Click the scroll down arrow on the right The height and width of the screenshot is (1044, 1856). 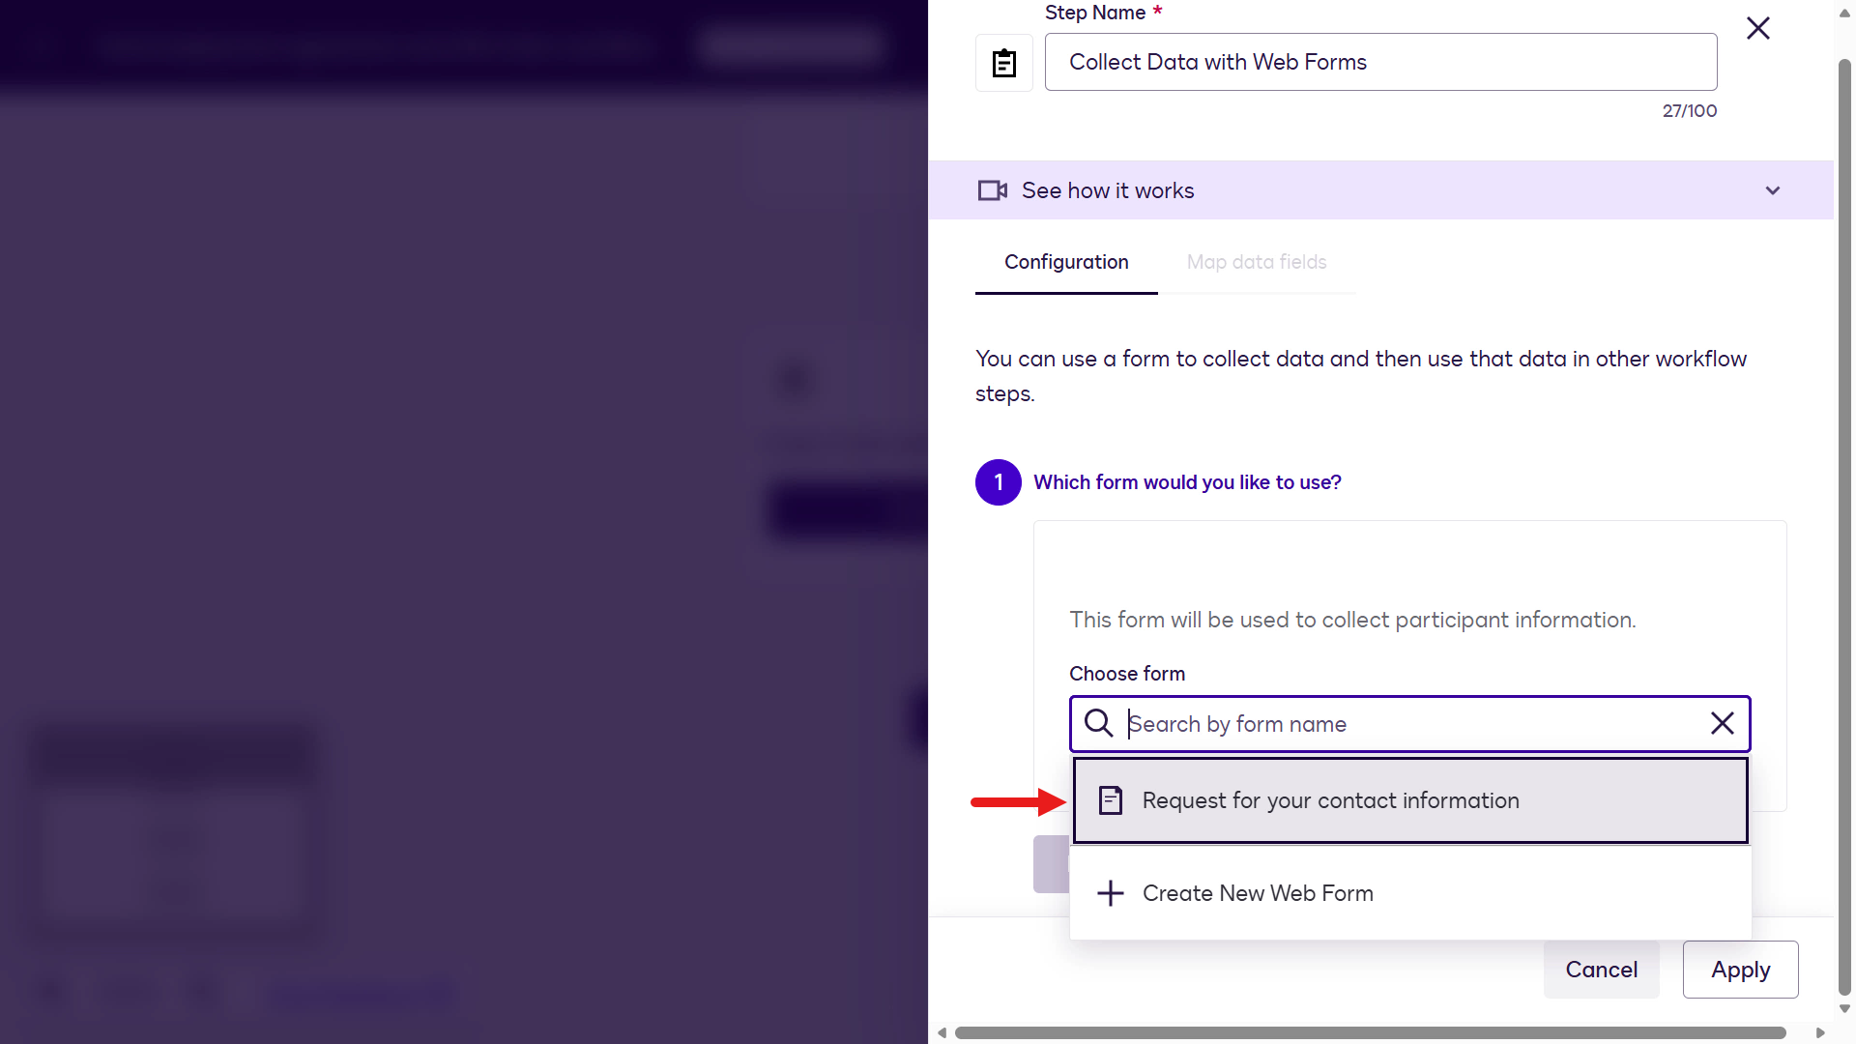(1844, 1009)
